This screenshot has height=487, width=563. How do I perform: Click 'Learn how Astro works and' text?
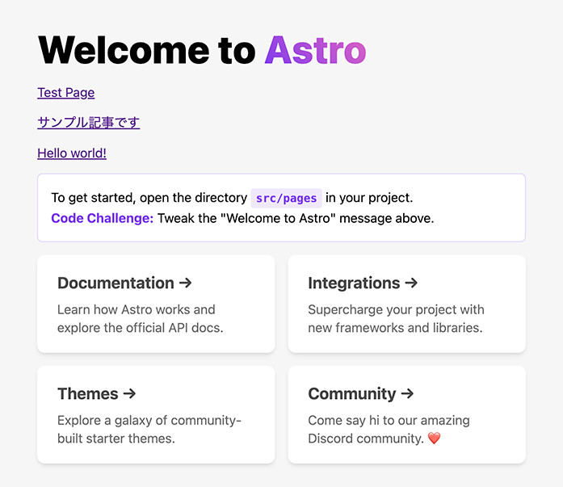137,309
